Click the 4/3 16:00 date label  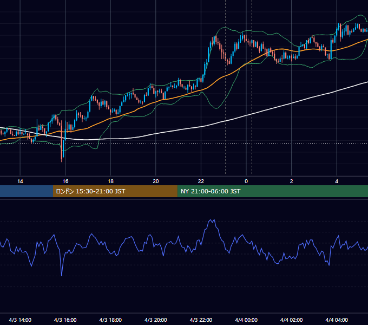coord(65,320)
